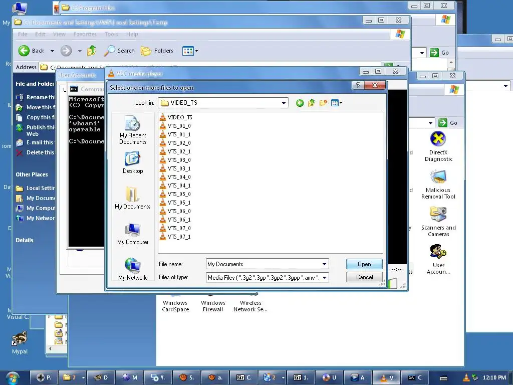Select the VTS_04_1 file

[175, 185]
